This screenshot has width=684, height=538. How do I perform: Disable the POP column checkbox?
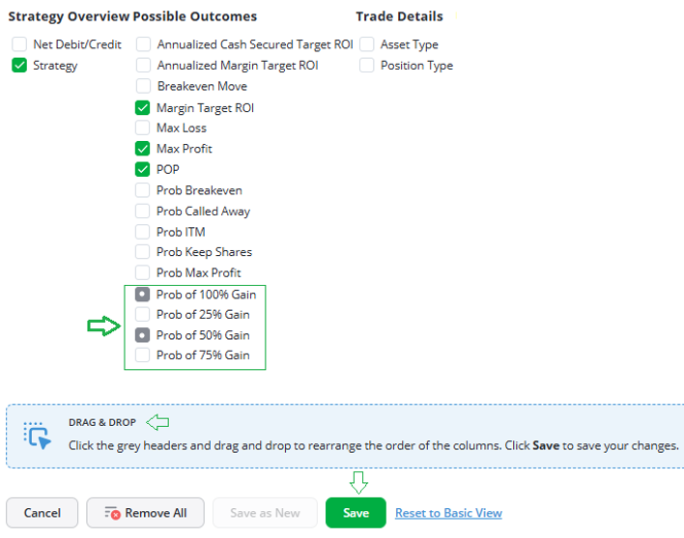click(143, 169)
